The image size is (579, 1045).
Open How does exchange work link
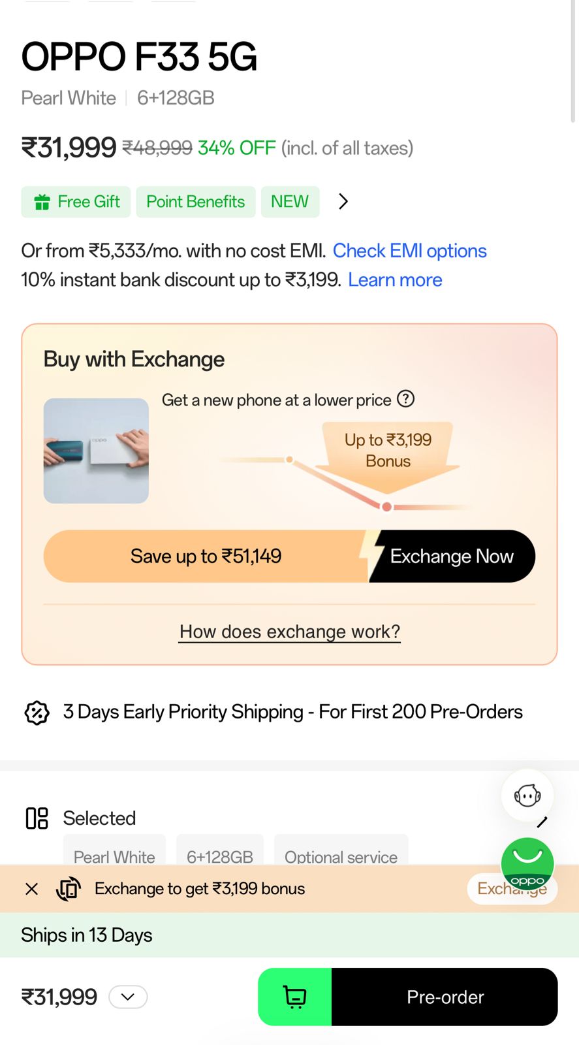[x=290, y=632]
